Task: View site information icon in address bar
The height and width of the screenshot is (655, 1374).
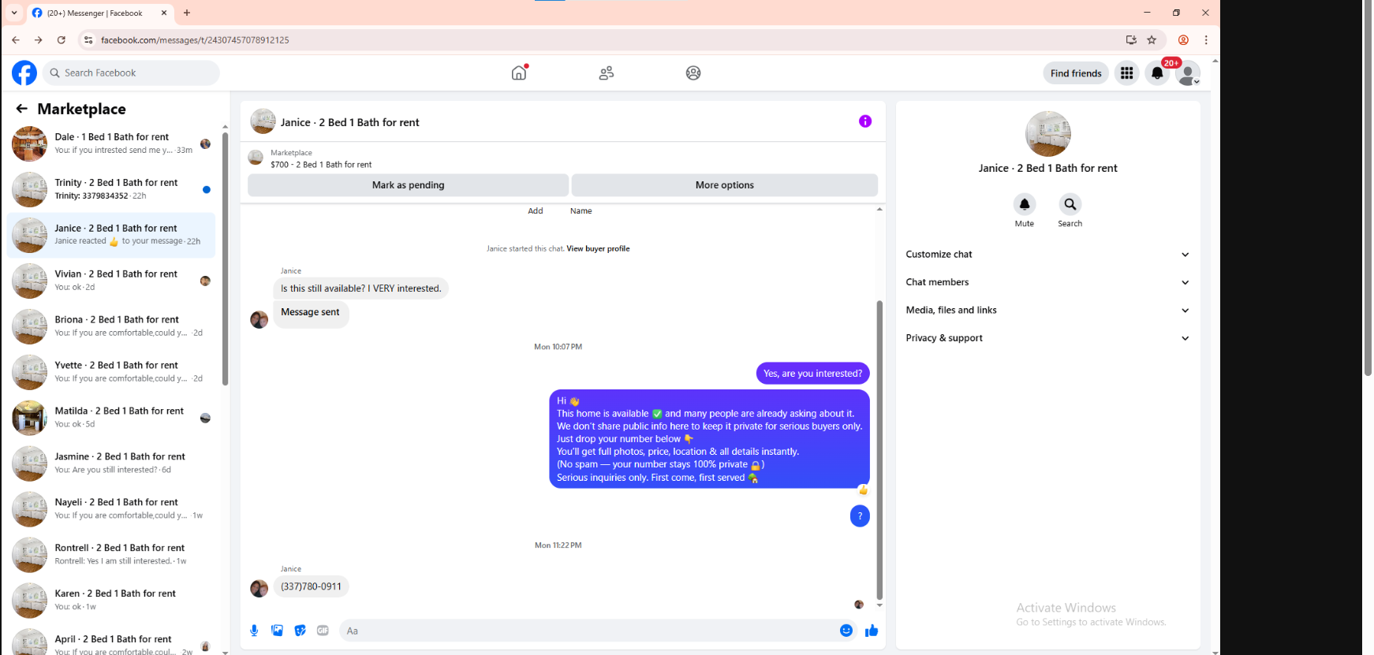Action: pos(88,39)
